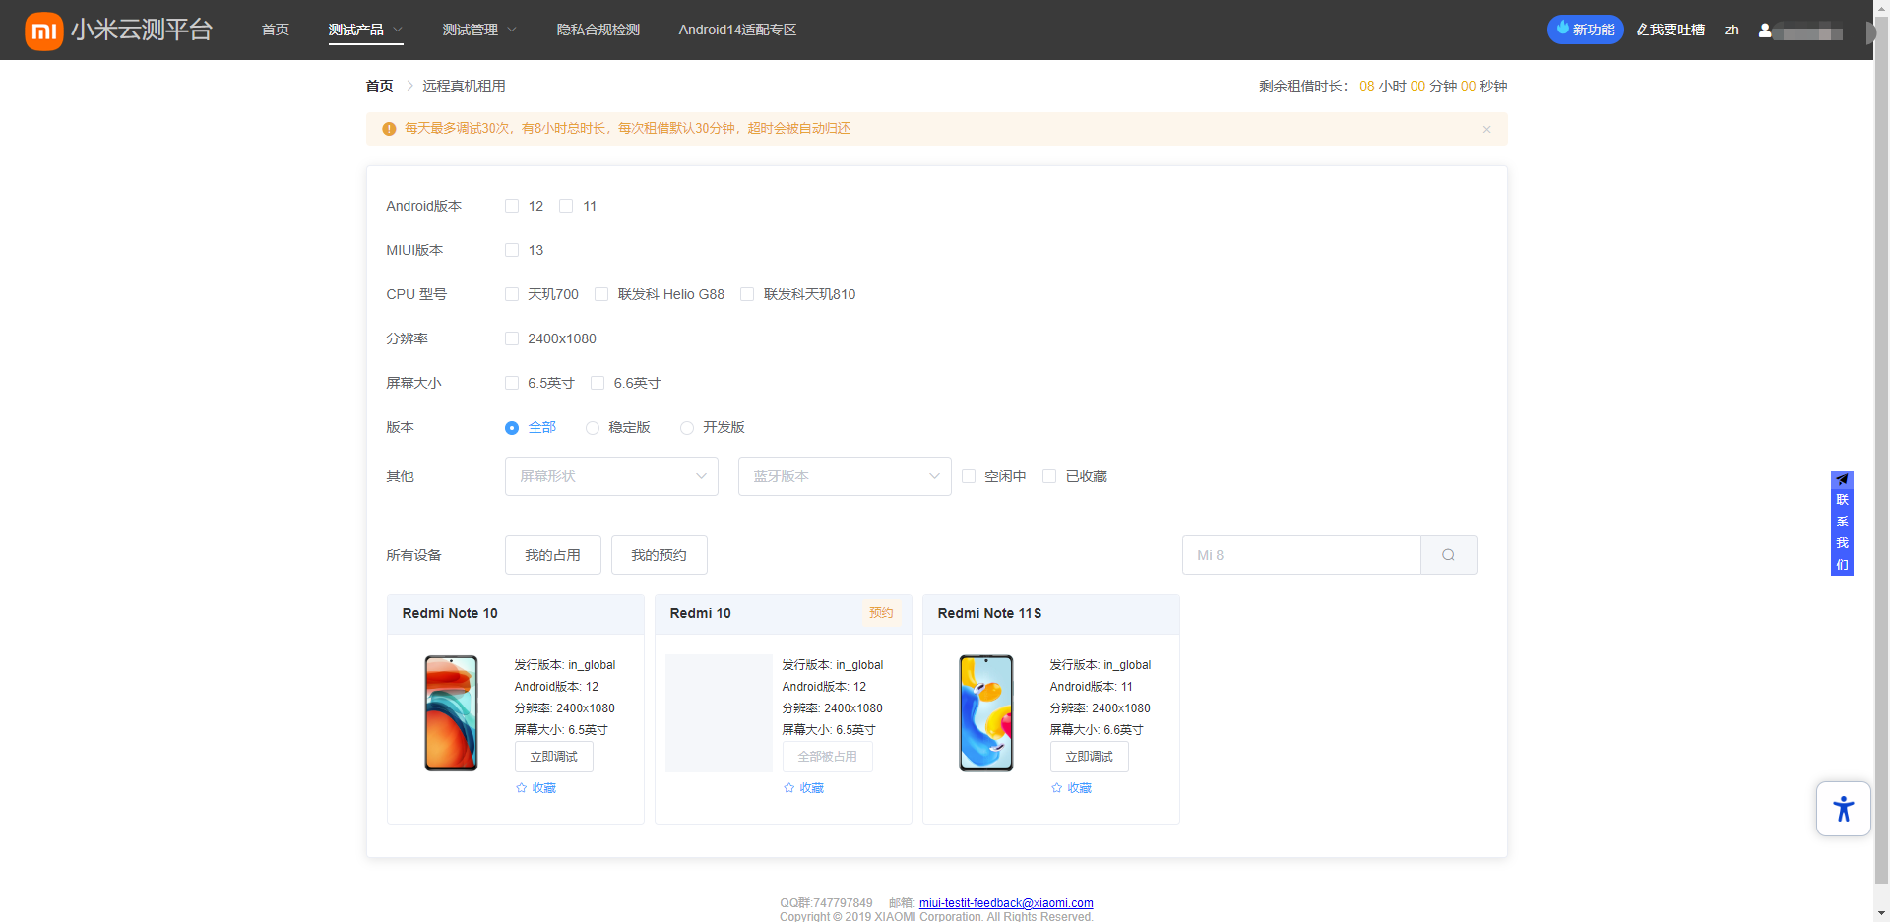
Task: Check the 6.5英寸 screen size checkbox
Action: point(512,383)
